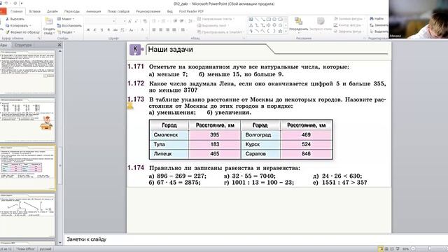The image size is (448, 252).
Task: Switch to the Вставка ribbon tab
Action: click(34, 11)
